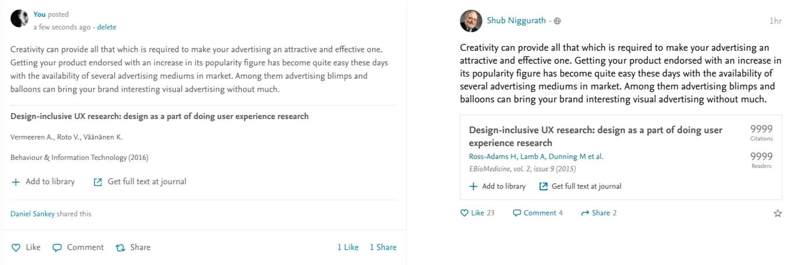Click the plus icon beside Add to library in left post

coord(16,182)
